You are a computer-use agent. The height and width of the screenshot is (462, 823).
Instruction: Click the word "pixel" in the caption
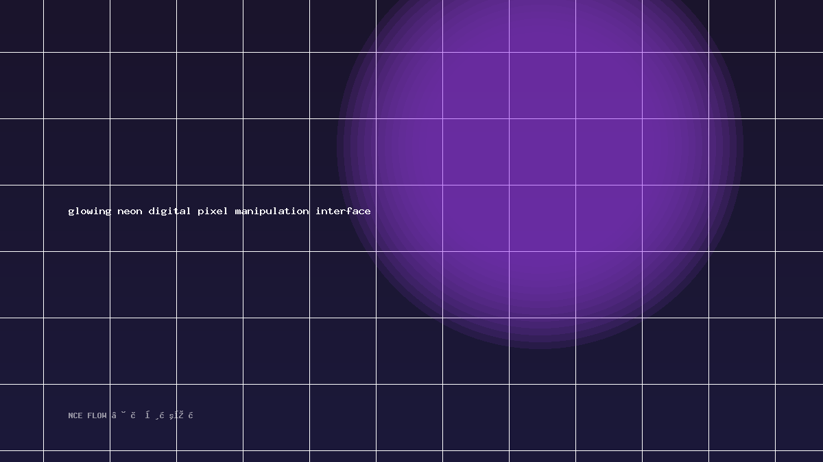tap(213, 211)
